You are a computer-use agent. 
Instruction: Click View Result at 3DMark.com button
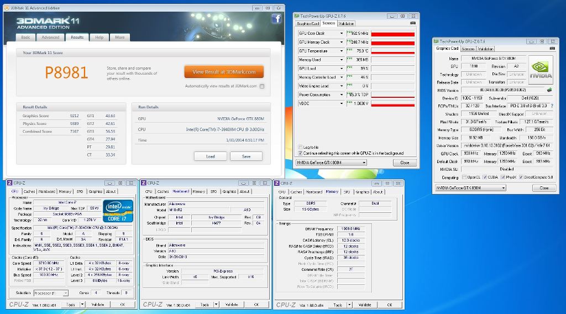pyautogui.click(x=224, y=72)
